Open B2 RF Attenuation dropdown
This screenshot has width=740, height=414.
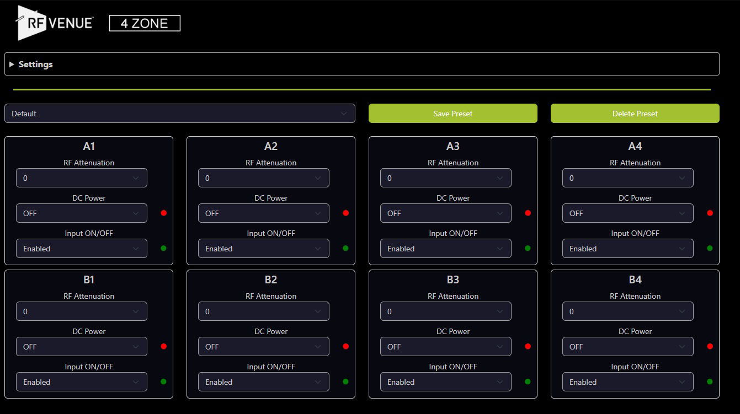(x=264, y=311)
